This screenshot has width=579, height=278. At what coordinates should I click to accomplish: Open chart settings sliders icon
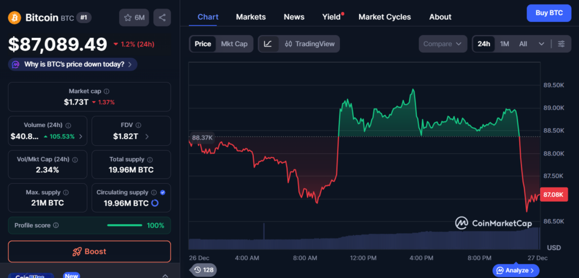coord(561,44)
